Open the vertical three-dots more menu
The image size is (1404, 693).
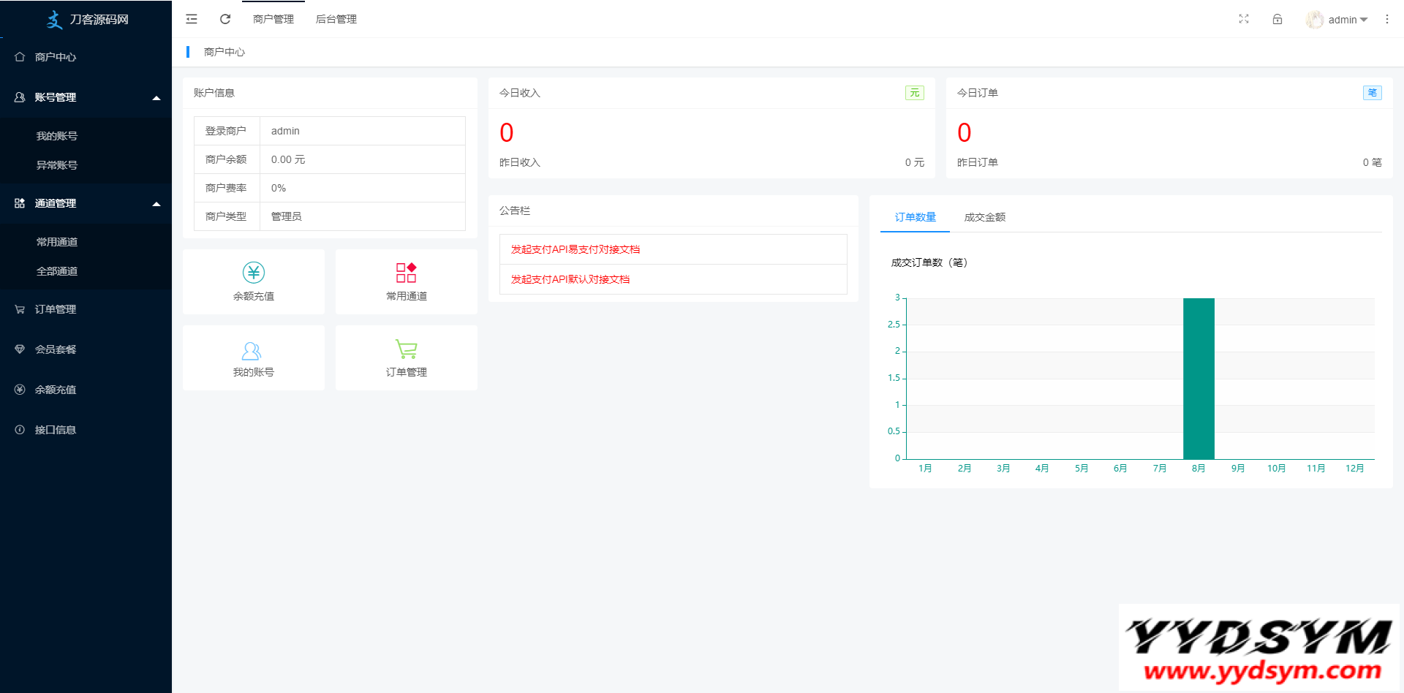1387,19
